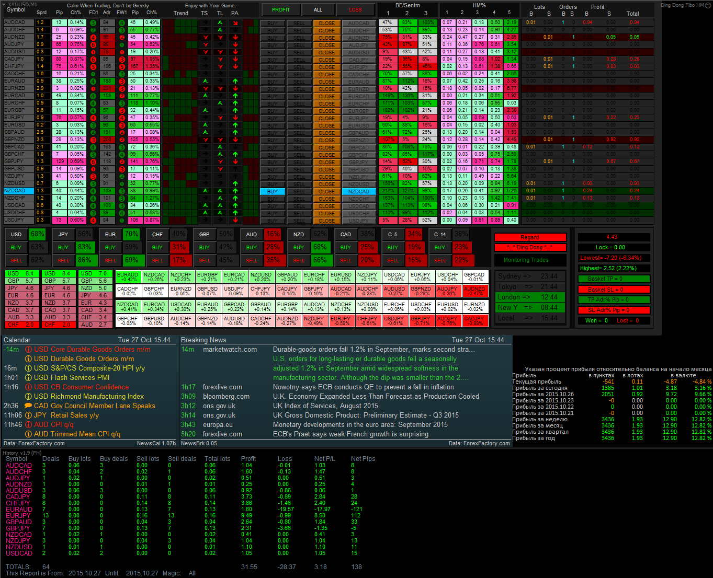Screen dimensions: 713x578
Task: Open the bloomberg.com U.K. Economy headline
Action: point(376,397)
